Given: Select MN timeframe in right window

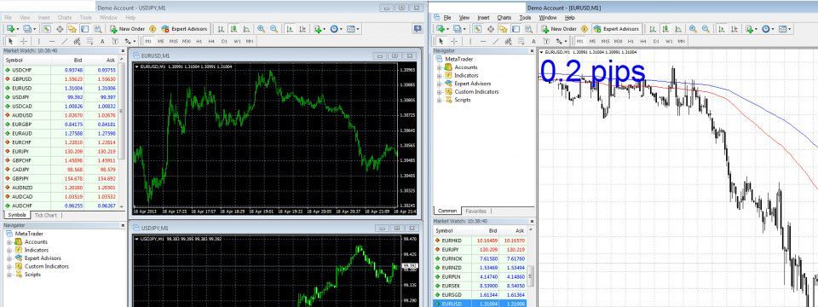Looking at the screenshot, I should [x=682, y=41].
